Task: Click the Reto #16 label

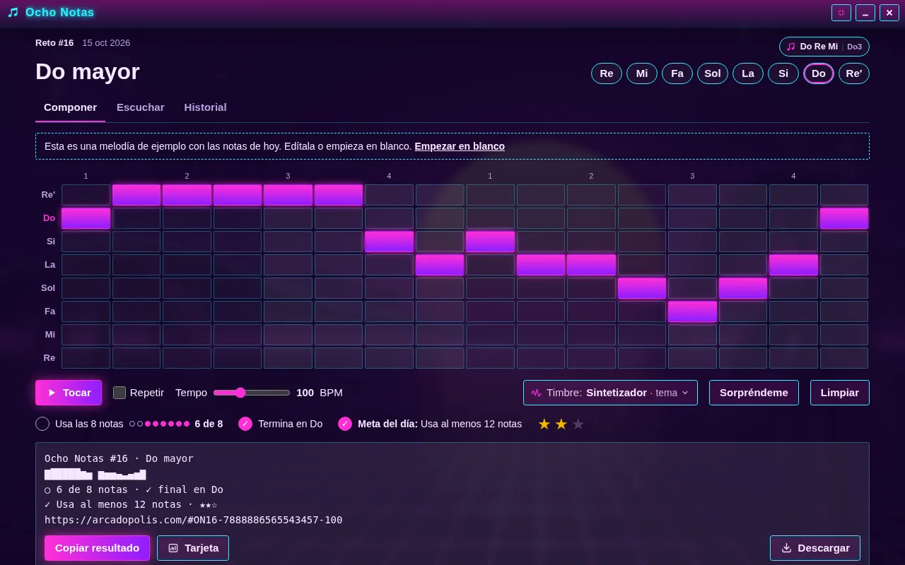Action: pos(54,43)
